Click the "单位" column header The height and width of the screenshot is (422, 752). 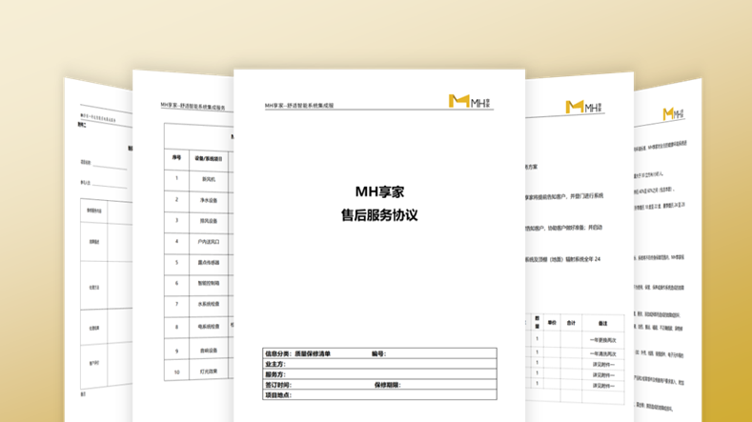click(552, 323)
